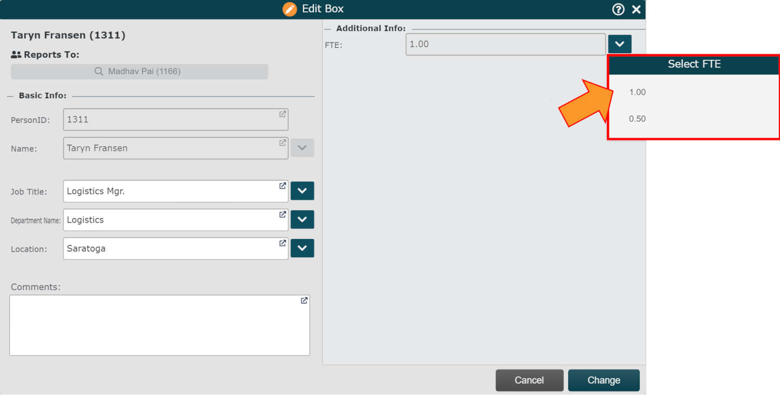This screenshot has height=395, width=780.
Task: Click the search magnifier in Reports To
Action: pyautogui.click(x=99, y=72)
